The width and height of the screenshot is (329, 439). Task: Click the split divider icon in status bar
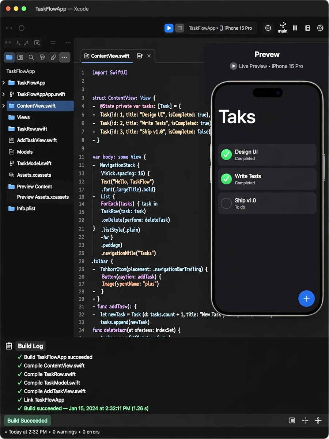318,421
